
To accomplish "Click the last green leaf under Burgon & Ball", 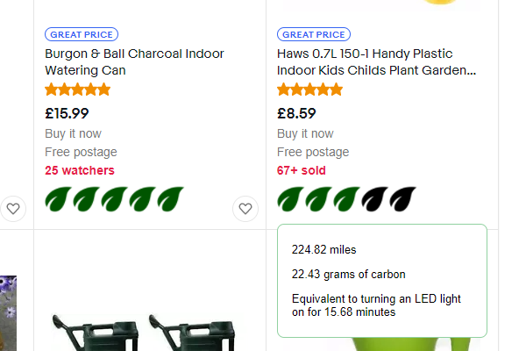I will [x=171, y=200].
